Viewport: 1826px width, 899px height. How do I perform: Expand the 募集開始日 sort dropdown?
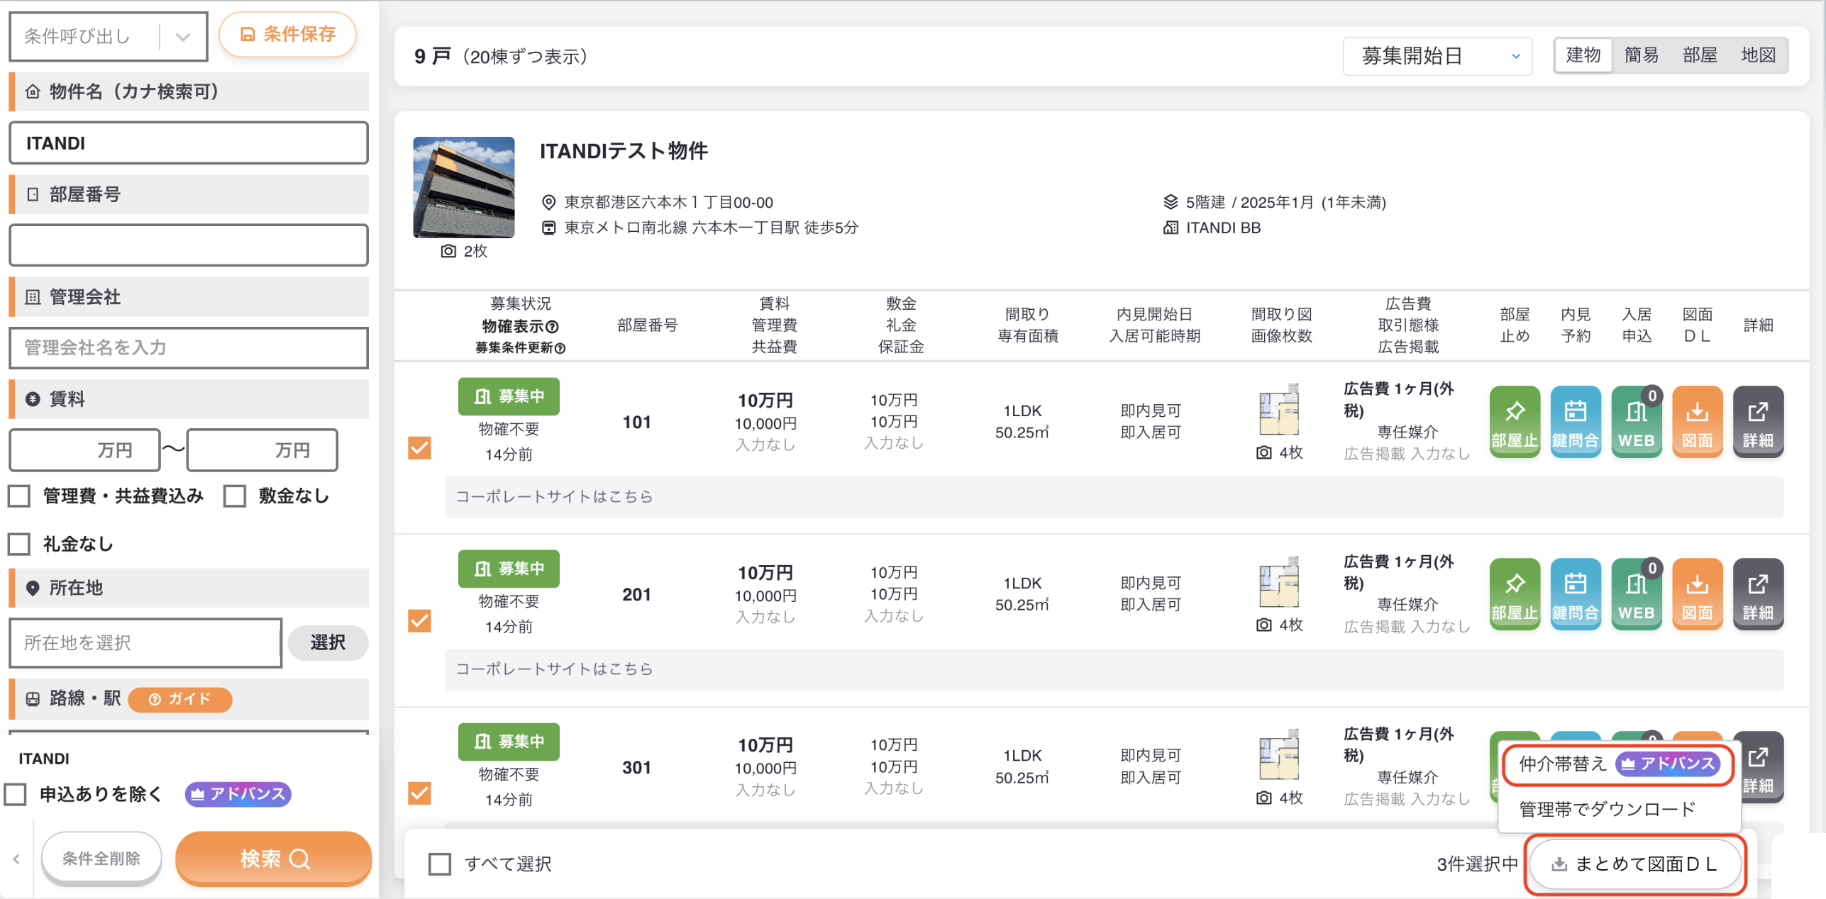point(1437,56)
